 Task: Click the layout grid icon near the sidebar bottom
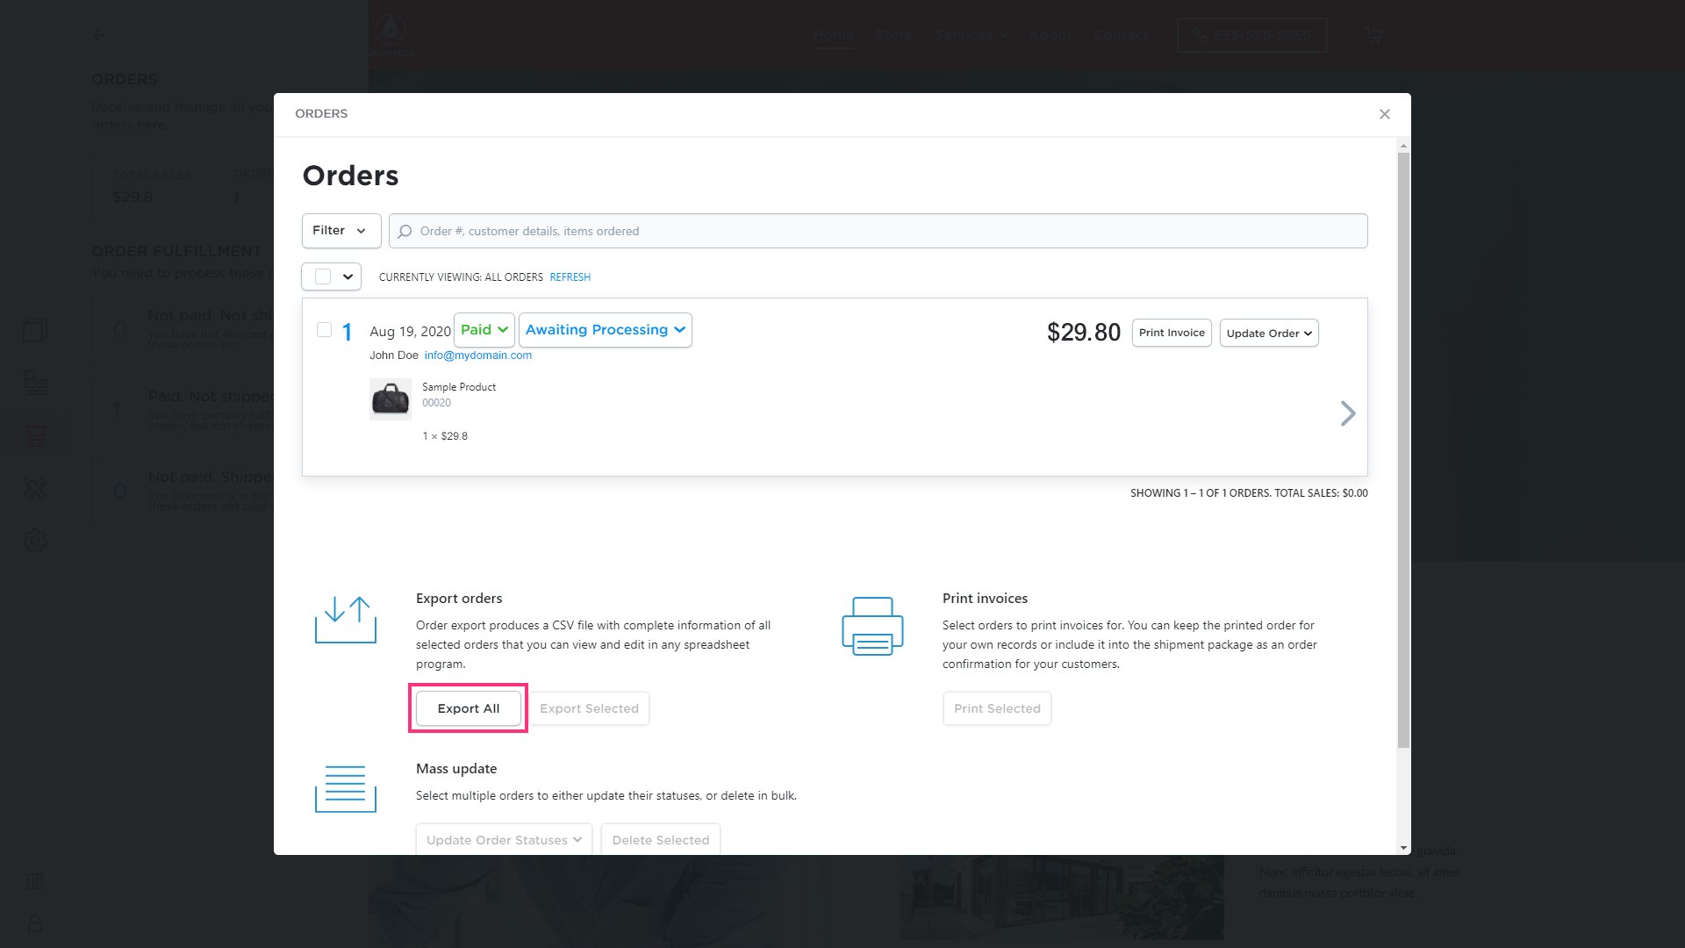click(35, 881)
